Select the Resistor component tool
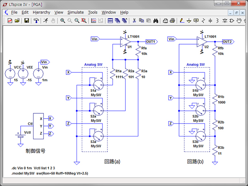Image resolution: width=248 pixels, height=186 pixels. [x=203, y=20]
